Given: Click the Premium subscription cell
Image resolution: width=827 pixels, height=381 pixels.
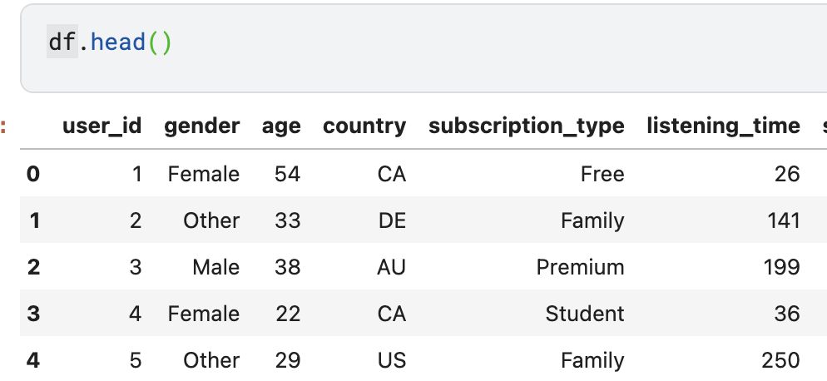Looking at the screenshot, I should (x=580, y=267).
